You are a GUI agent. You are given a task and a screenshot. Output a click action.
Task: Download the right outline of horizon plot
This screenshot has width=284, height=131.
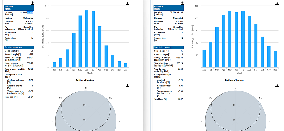pos(277,85)
